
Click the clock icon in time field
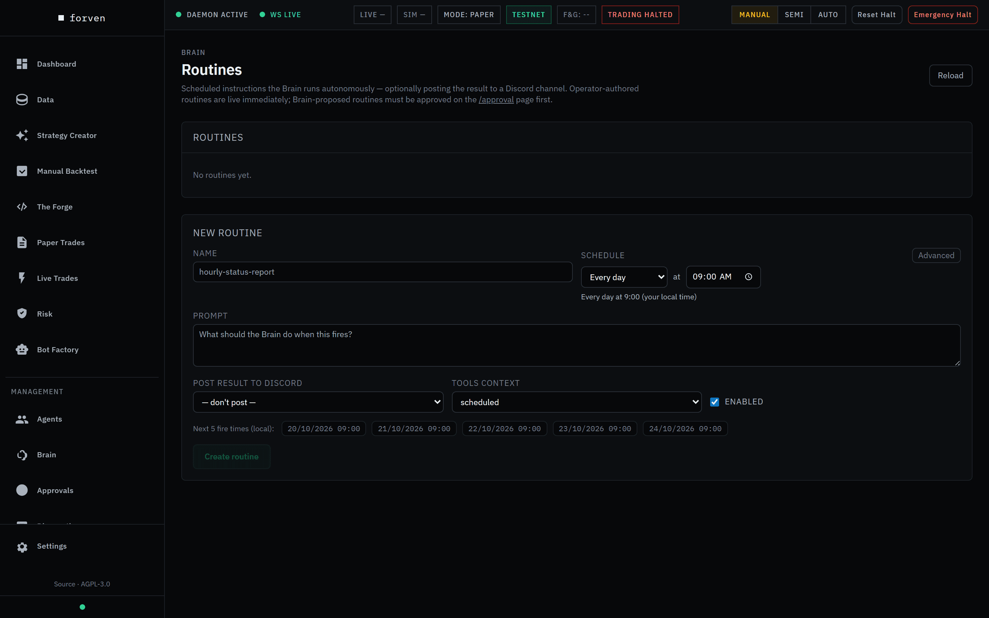[749, 277]
